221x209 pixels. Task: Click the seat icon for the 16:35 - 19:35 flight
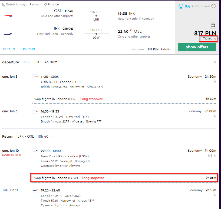tap(215, 116)
